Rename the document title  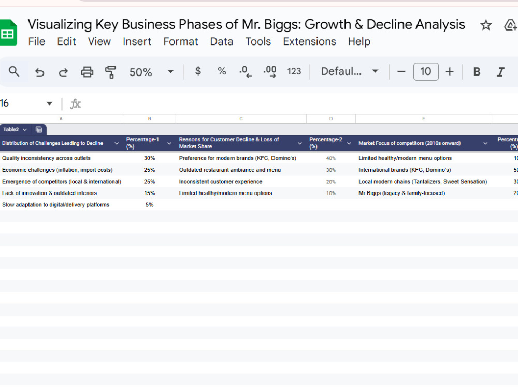pos(246,24)
